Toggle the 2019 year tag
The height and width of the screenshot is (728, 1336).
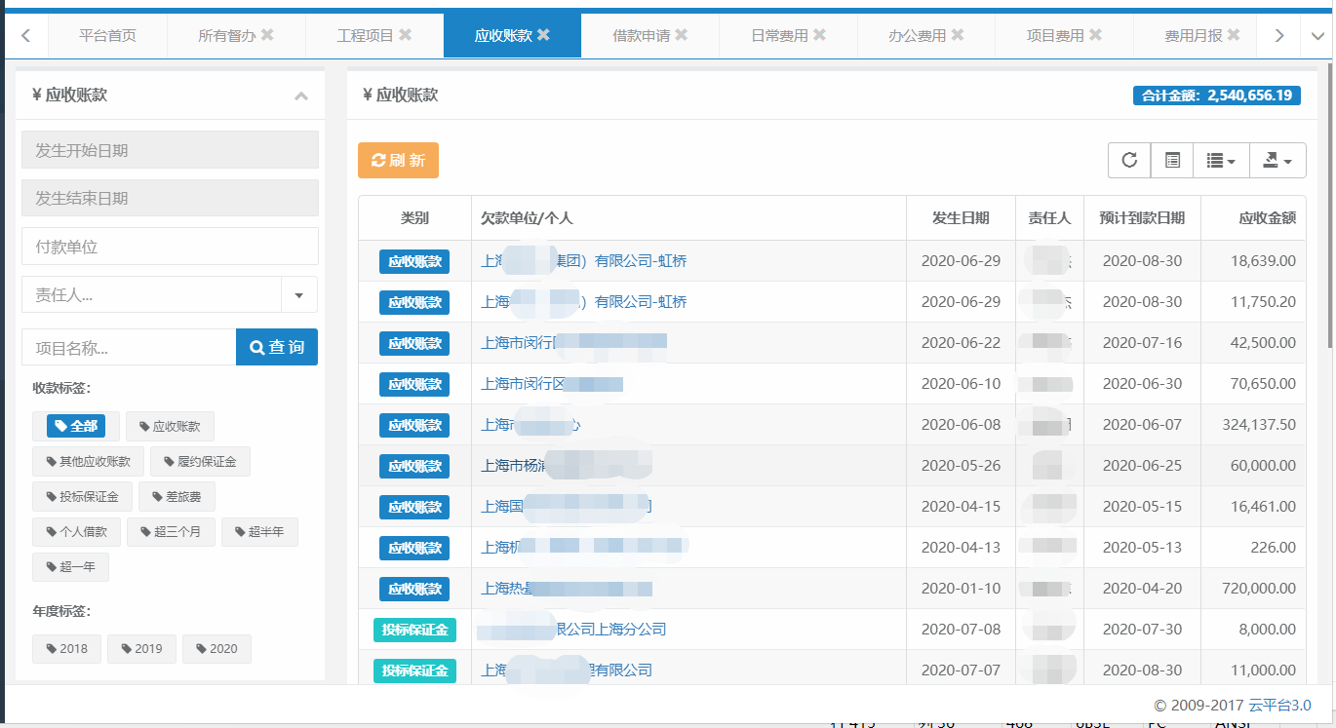click(141, 649)
